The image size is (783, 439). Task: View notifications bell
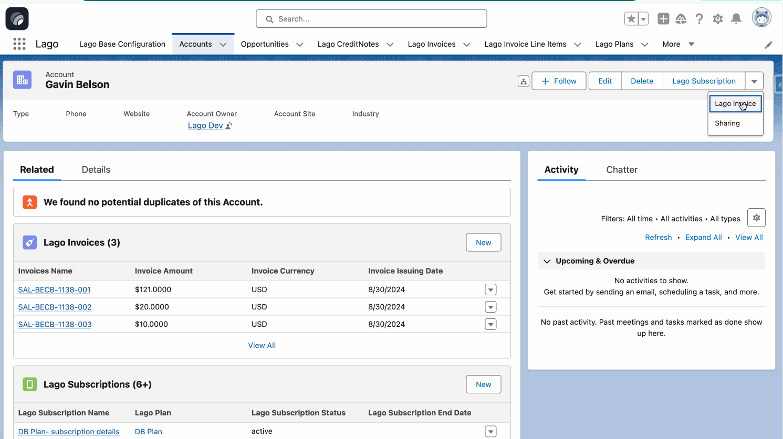[x=736, y=19]
